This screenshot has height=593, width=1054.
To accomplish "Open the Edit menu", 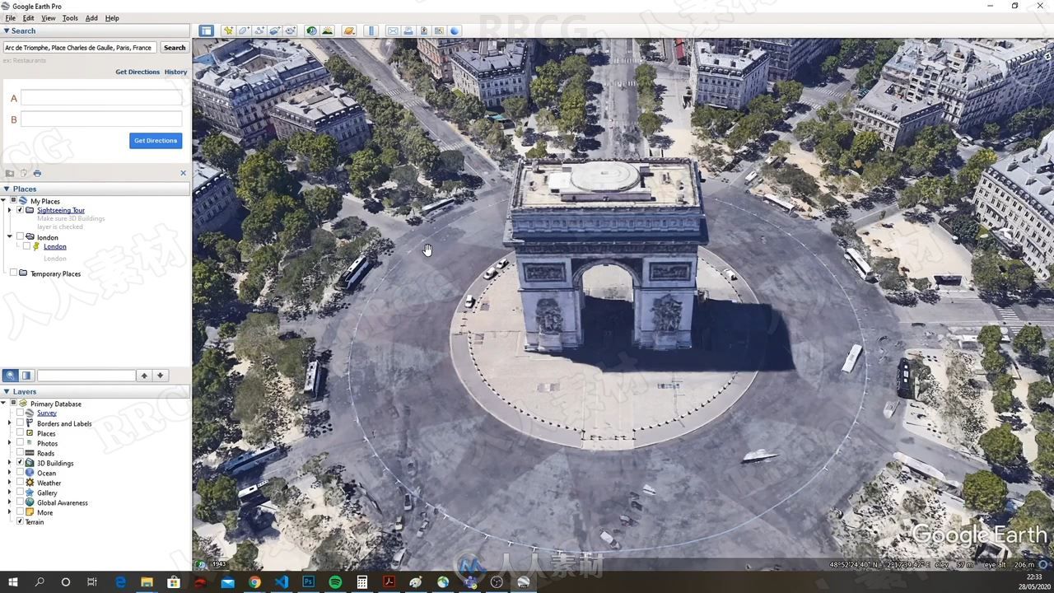I will coord(29,17).
